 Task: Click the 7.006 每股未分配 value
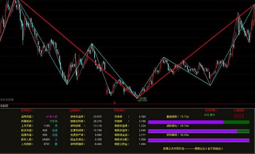[x=142, y=139]
